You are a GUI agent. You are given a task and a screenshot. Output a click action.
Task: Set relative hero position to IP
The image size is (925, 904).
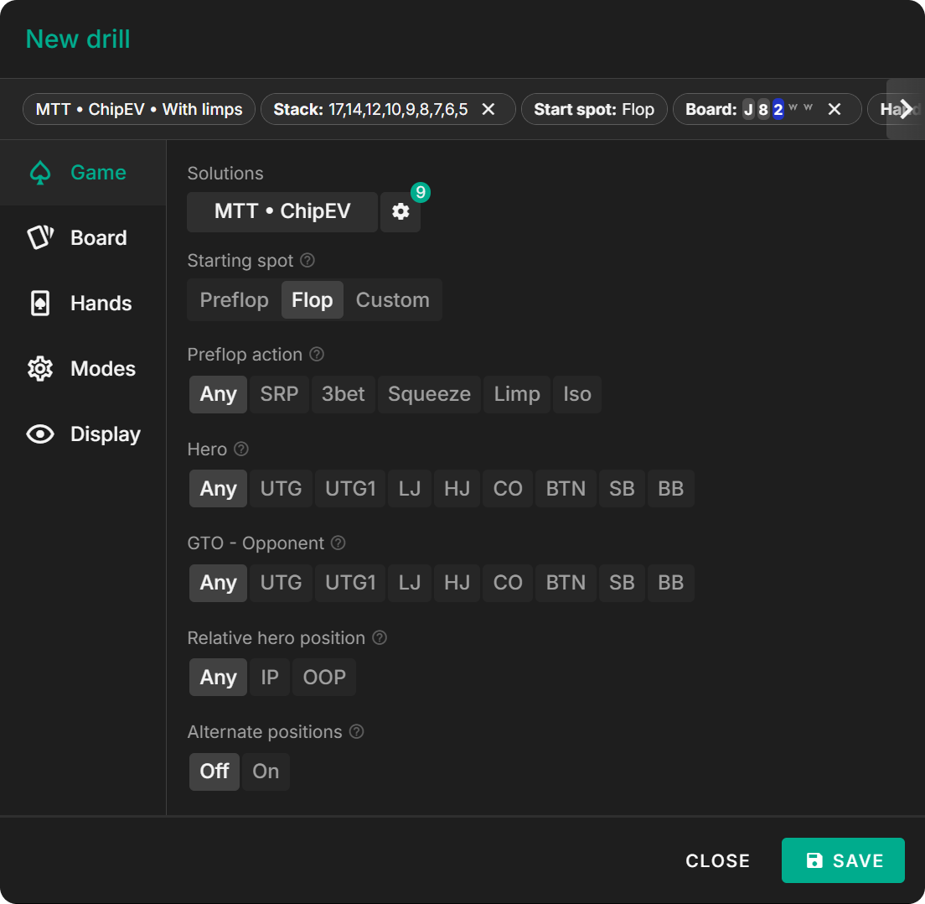click(270, 678)
